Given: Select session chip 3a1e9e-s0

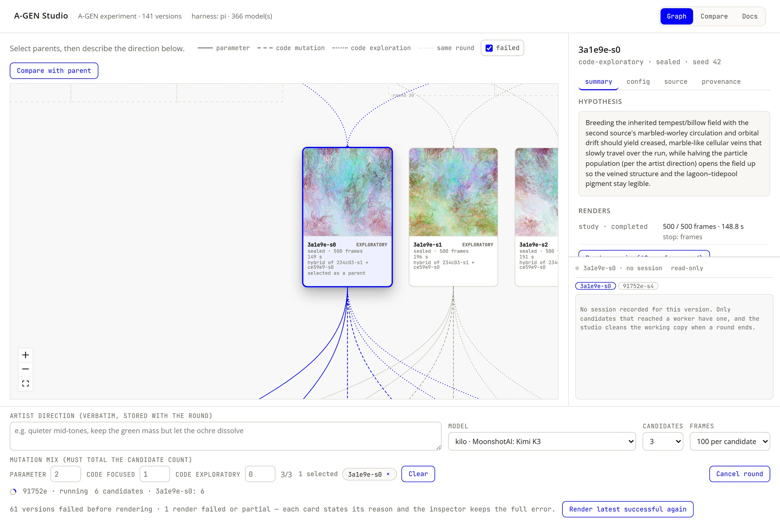Looking at the screenshot, I should tap(595, 286).
